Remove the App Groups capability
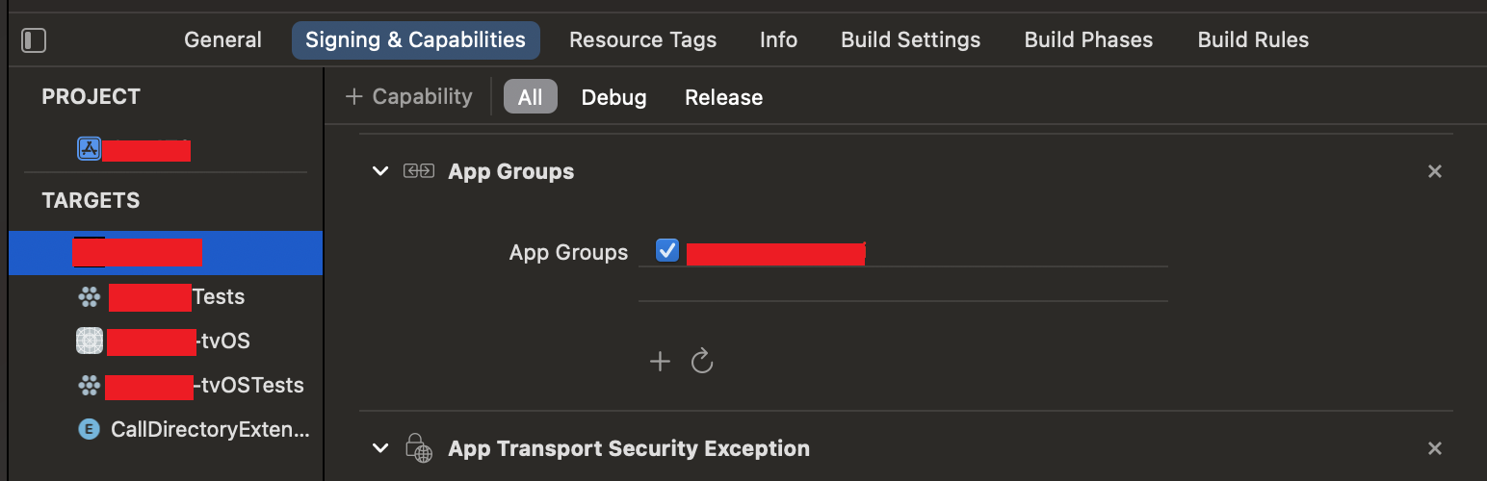The width and height of the screenshot is (1487, 481). tap(1434, 171)
